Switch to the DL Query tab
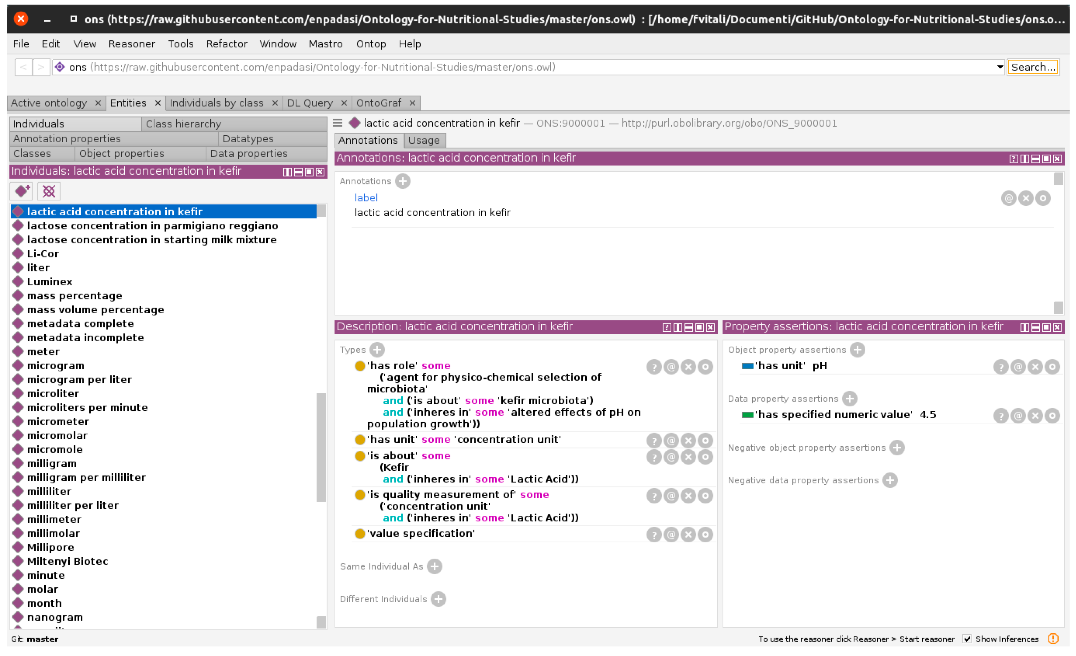The width and height of the screenshot is (1076, 656). (x=309, y=103)
